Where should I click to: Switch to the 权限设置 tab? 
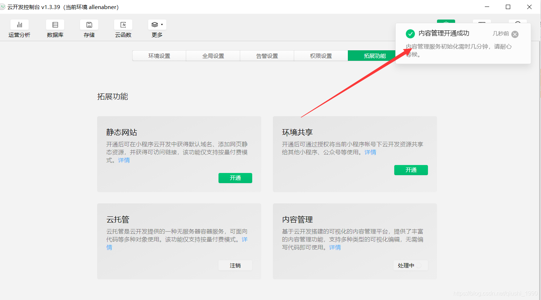(321, 56)
